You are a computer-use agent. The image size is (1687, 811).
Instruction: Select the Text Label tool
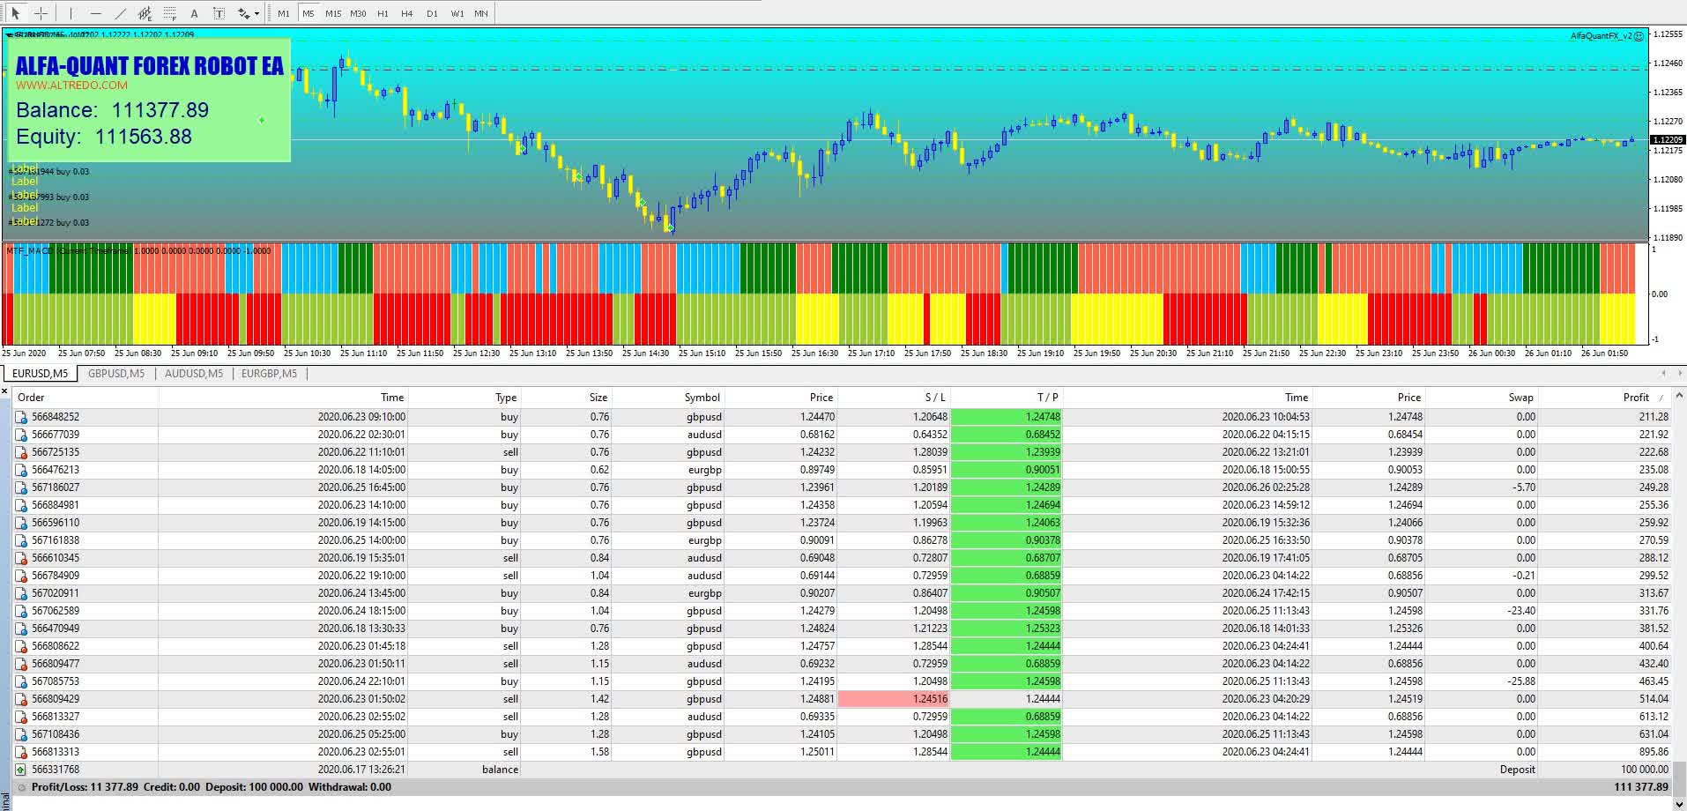(x=219, y=13)
